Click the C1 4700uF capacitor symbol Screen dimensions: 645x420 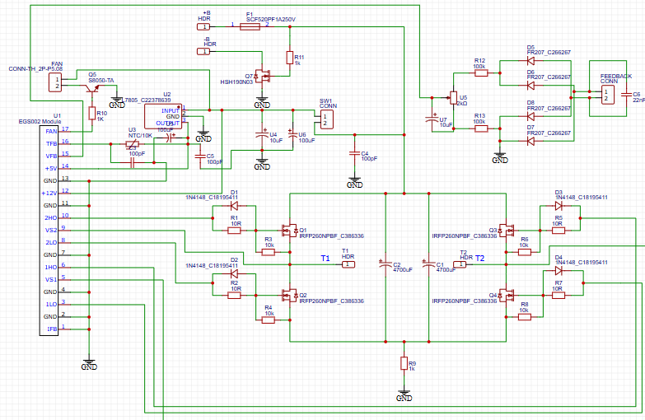[428, 264]
